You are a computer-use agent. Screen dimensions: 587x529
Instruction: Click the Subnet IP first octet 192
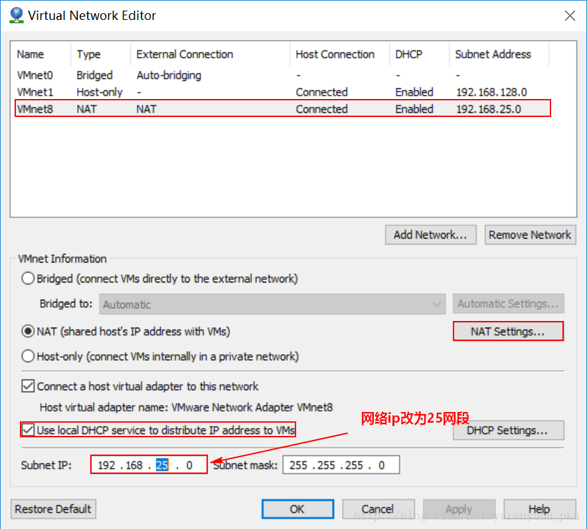point(106,465)
